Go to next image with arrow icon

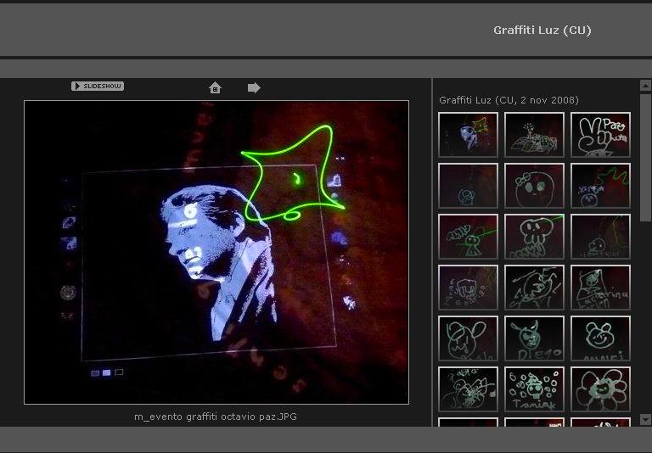pyautogui.click(x=254, y=87)
